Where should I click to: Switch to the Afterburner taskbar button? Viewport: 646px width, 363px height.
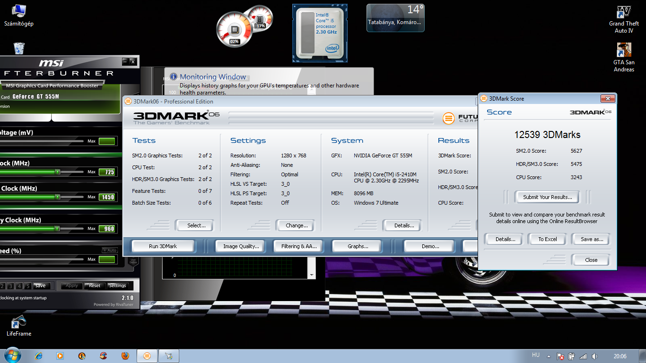(169, 356)
